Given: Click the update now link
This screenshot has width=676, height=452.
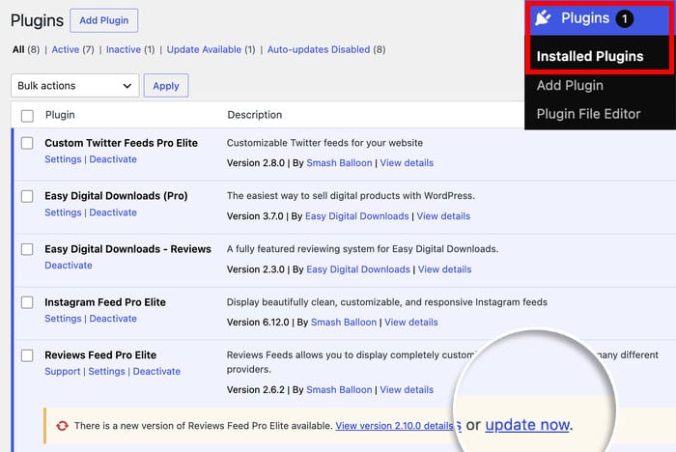Looking at the screenshot, I should click(527, 425).
